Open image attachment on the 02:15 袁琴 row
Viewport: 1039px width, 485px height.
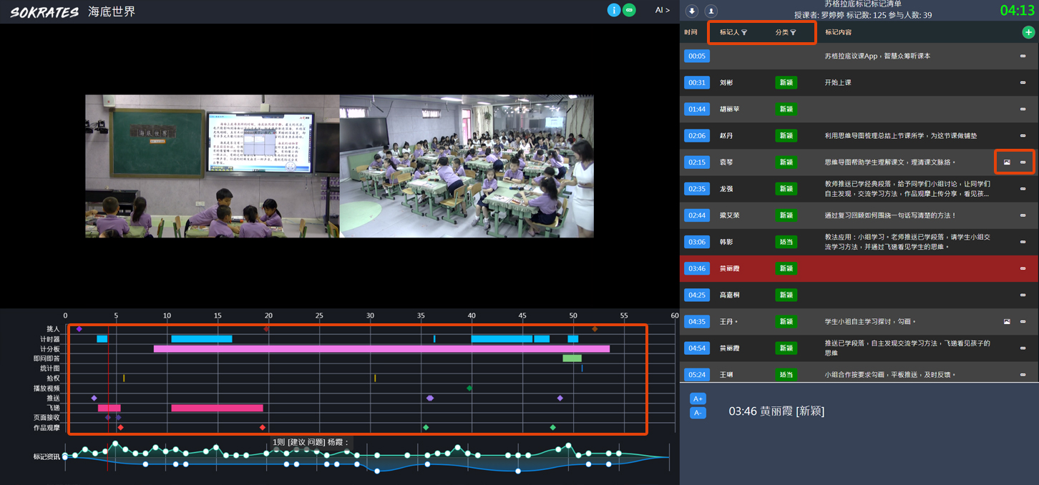[x=1007, y=162]
